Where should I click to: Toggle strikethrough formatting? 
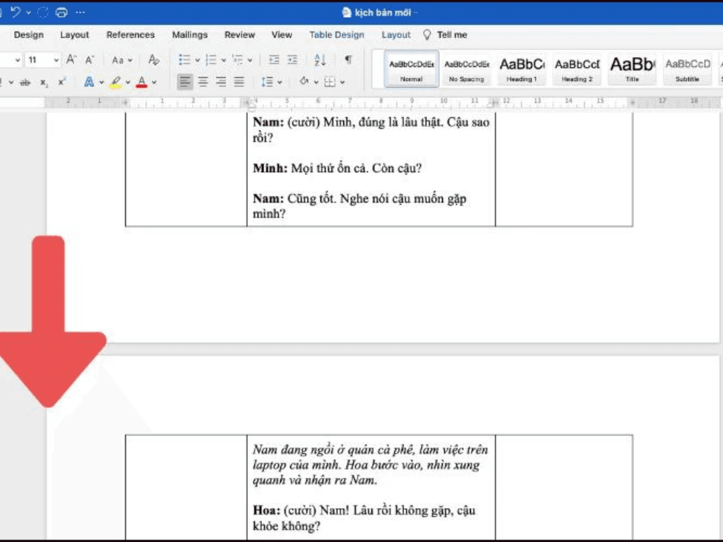(x=25, y=83)
